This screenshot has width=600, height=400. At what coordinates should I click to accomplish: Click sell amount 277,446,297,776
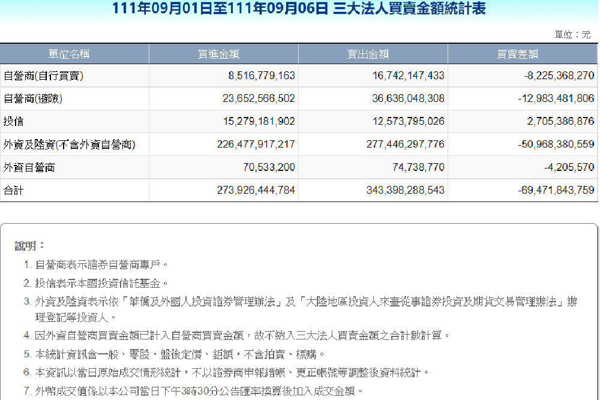coord(405,144)
